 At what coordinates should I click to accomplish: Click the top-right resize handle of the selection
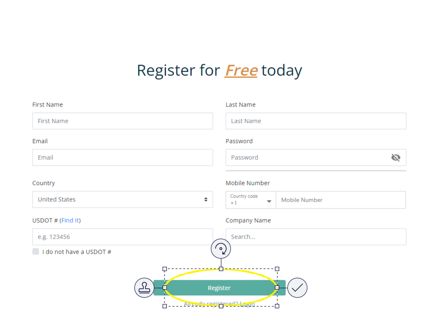277,269
